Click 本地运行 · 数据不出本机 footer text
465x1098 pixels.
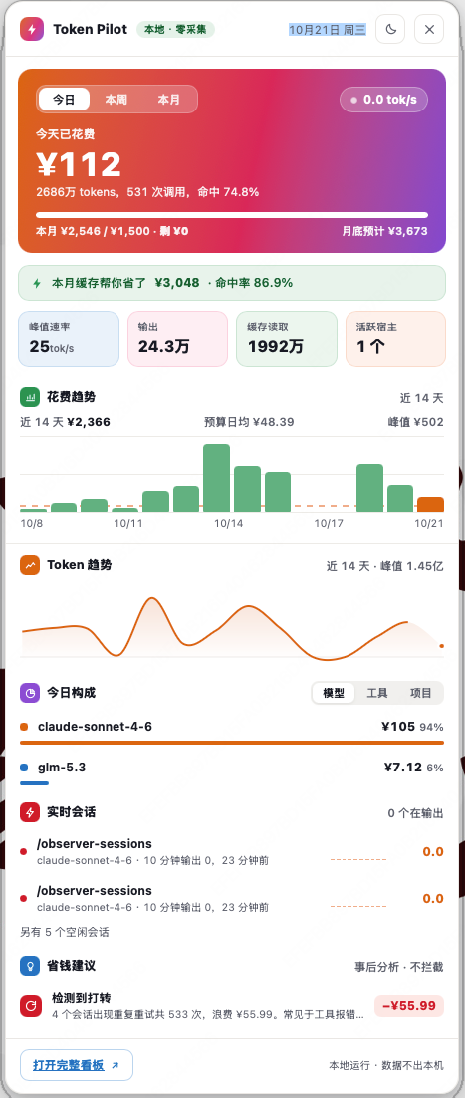click(386, 1065)
